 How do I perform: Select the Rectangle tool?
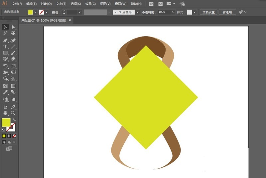pyautogui.click(x=5, y=53)
